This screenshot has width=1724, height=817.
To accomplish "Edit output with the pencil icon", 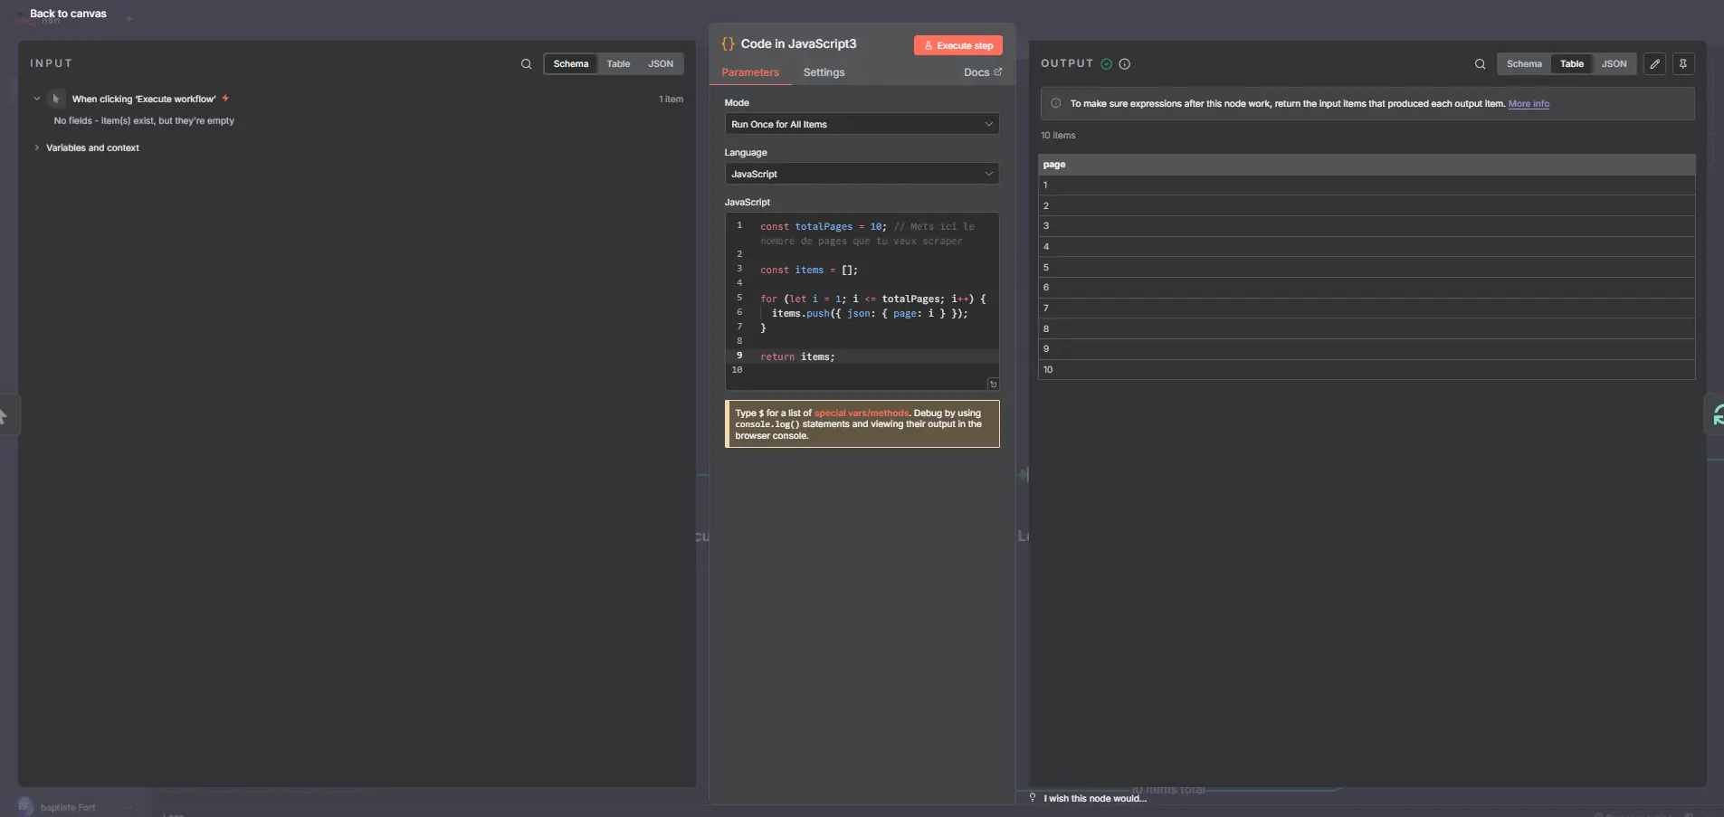I will pyautogui.click(x=1654, y=63).
